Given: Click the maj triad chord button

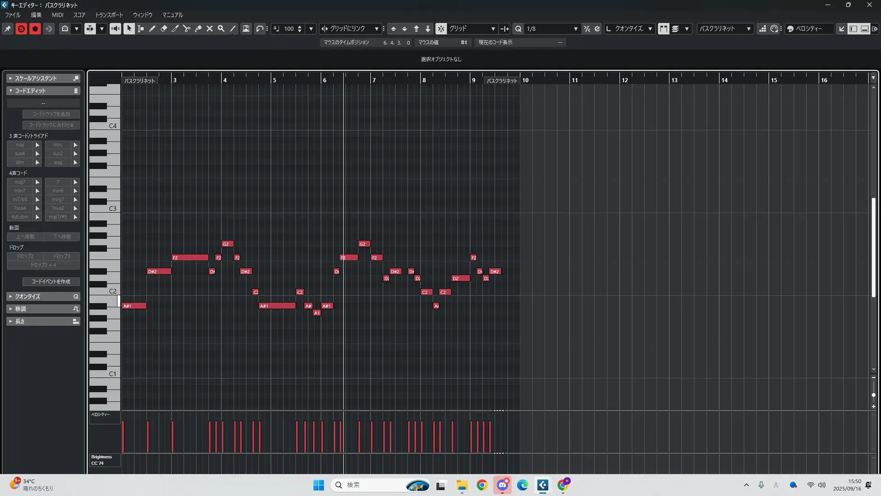Looking at the screenshot, I should point(20,145).
